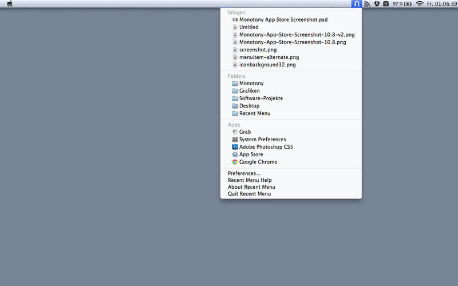The width and height of the screenshot is (458, 286).
Task: Launch Adobe Photoshop CS5
Action: (x=291, y=147)
